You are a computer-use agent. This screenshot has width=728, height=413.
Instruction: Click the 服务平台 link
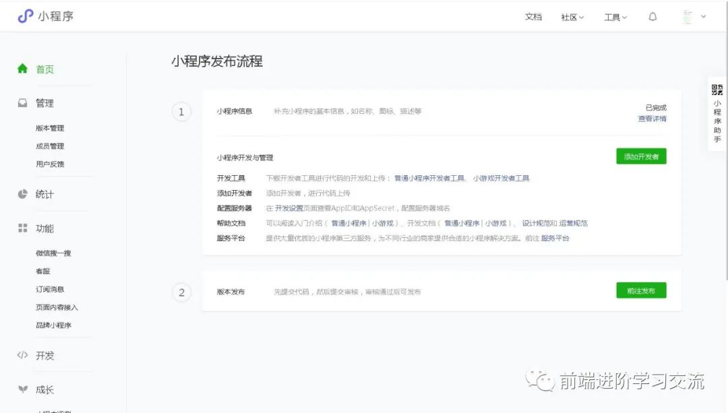(x=555, y=239)
